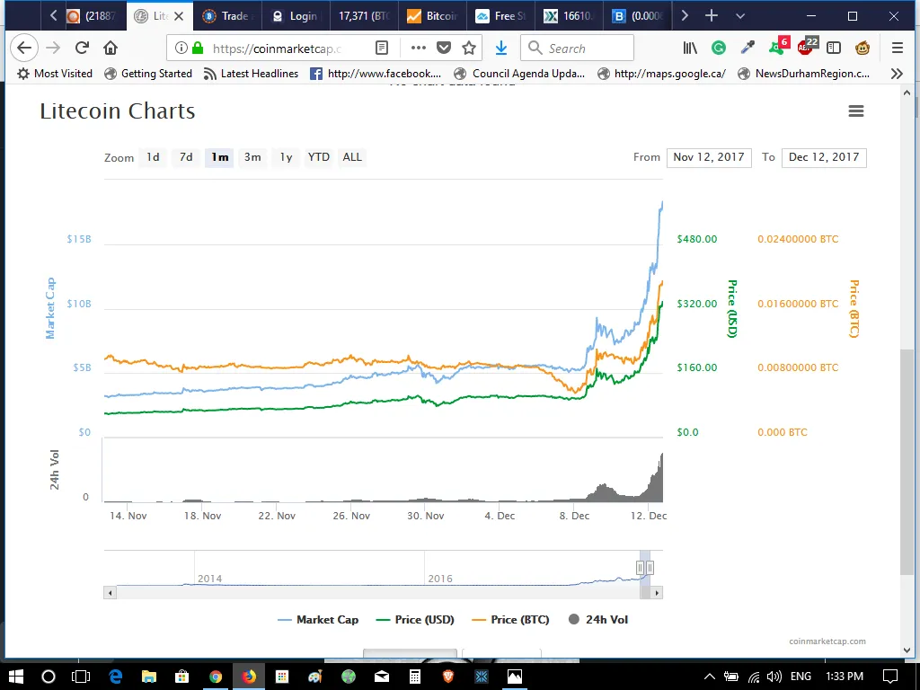Switch to the Free St tab
This screenshot has height=690, width=920.
501,16
